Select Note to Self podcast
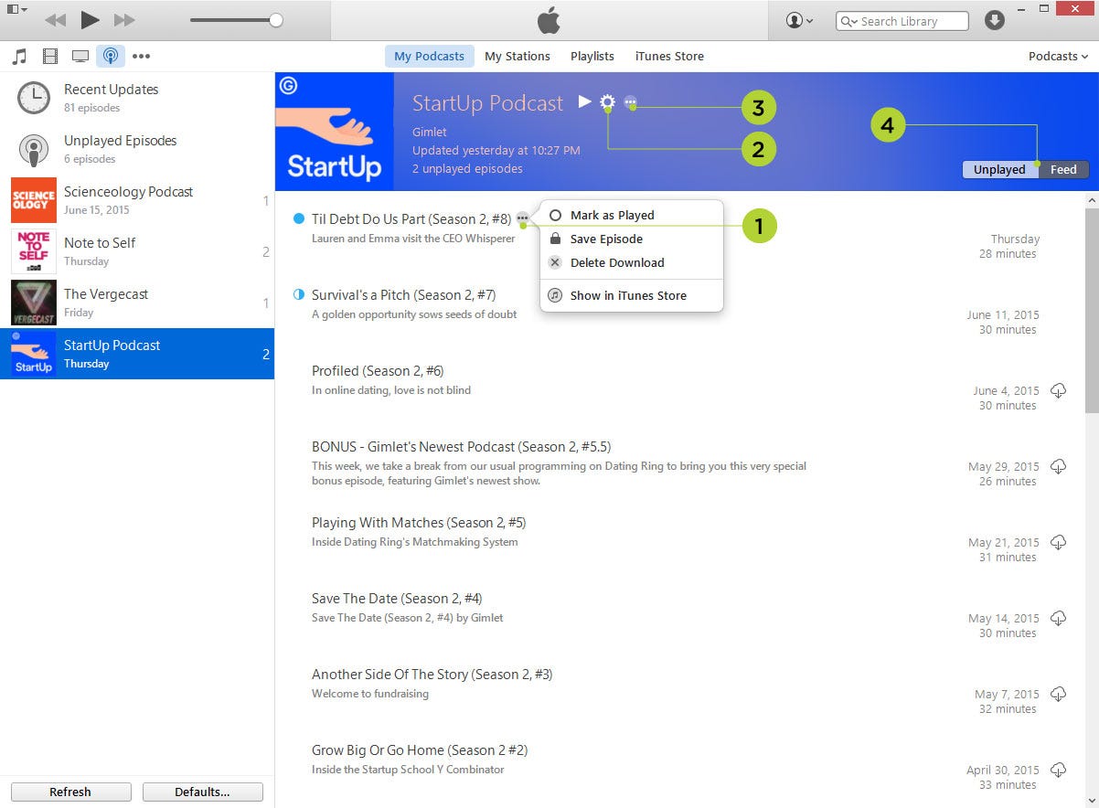 point(137,250)
